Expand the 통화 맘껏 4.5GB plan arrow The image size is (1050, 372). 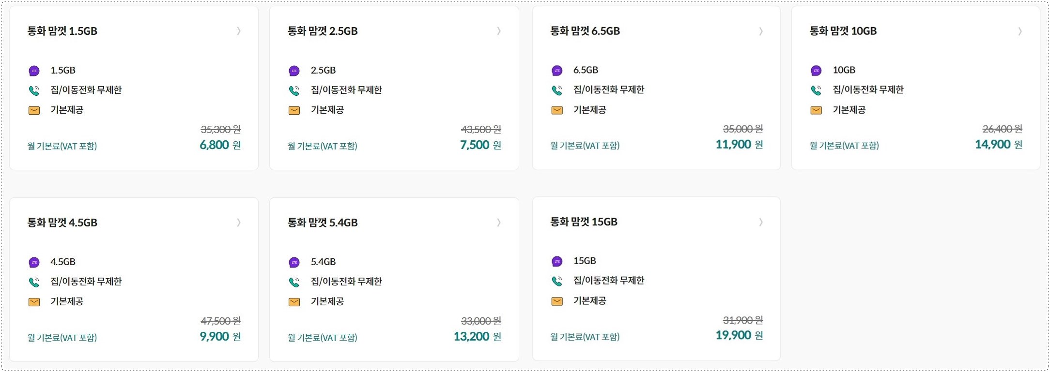point(239,223)
